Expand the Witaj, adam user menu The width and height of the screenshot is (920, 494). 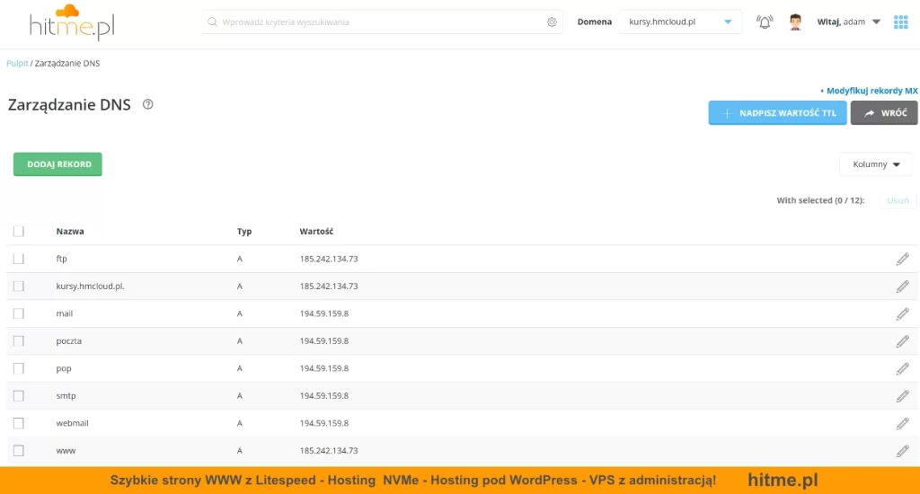(x=848, y=22)
